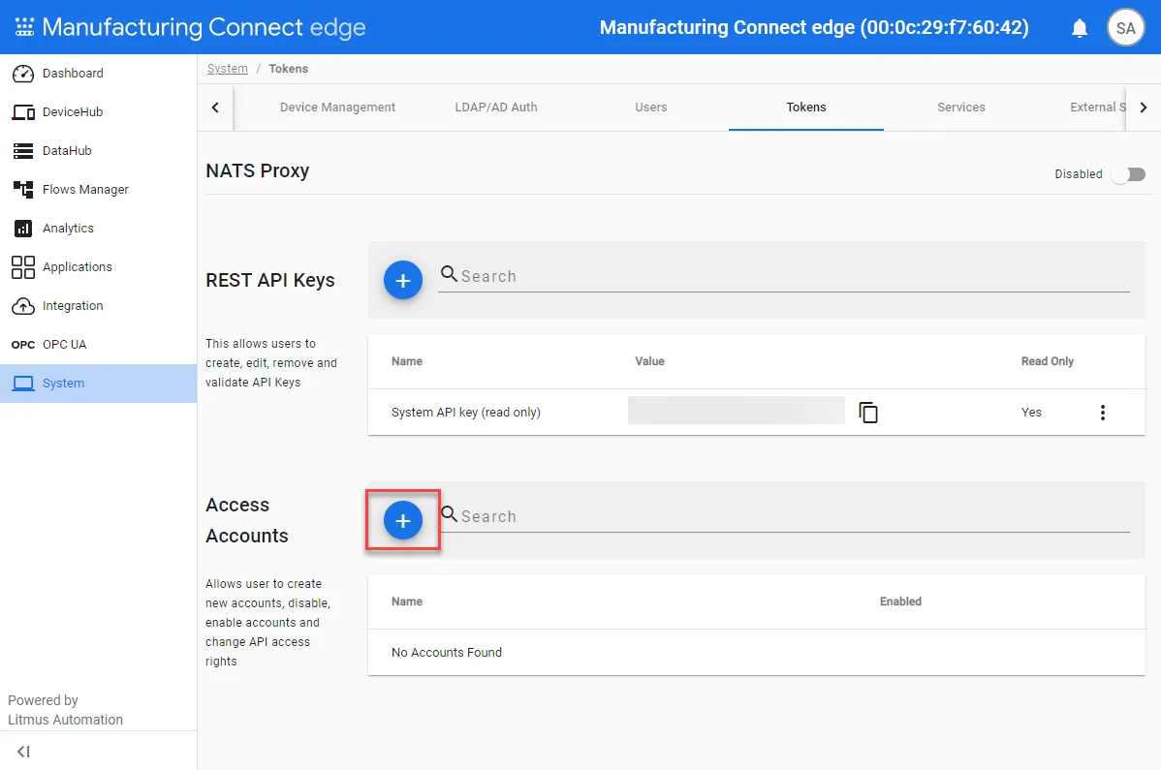Open the notifications bell

pos(1080,28)
